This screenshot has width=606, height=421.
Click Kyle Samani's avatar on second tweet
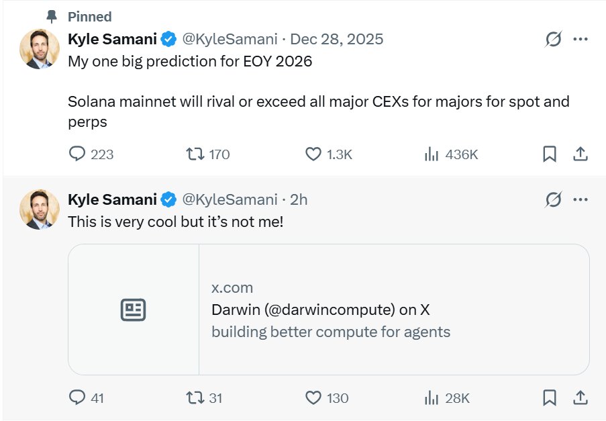coord(40,209)
